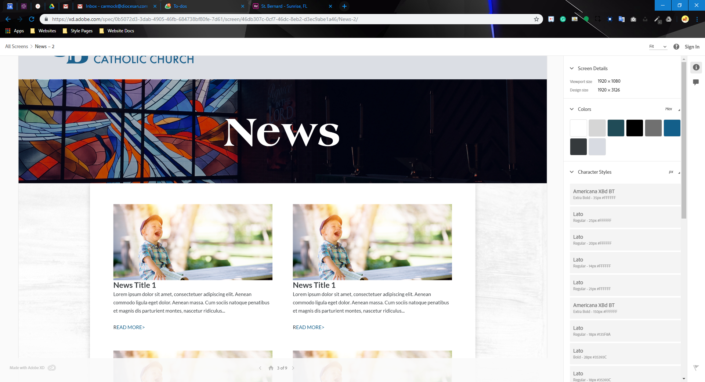Screen dimensions: 705x382
Task: Open the comments panel speech bubble icon
Action: click(696, 82)
